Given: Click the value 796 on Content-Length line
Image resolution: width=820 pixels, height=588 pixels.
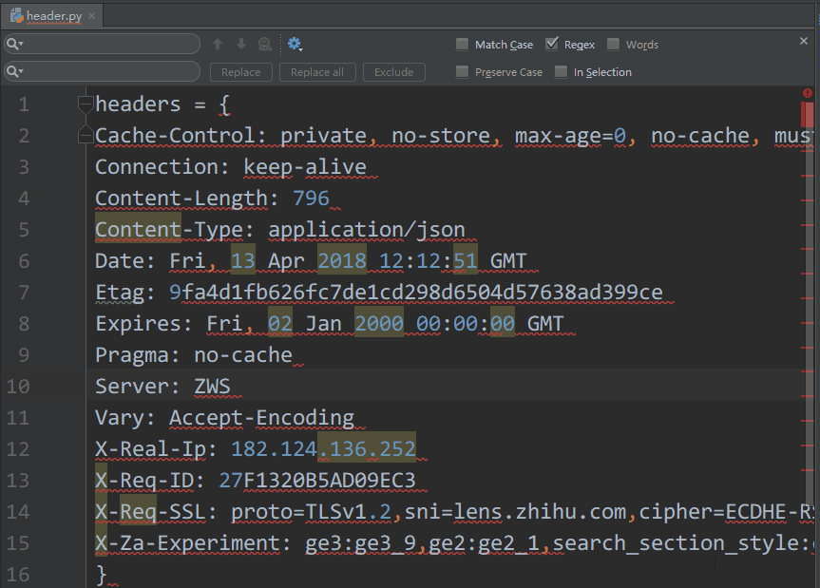Looking at the screenshot, I should click(311, 199).
